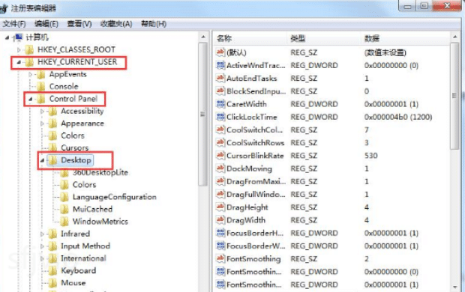Image resolution: width=465 pixels, height=292 pixels.
Task: Click the 360DesktopLite folder icon
Action: 64,173
